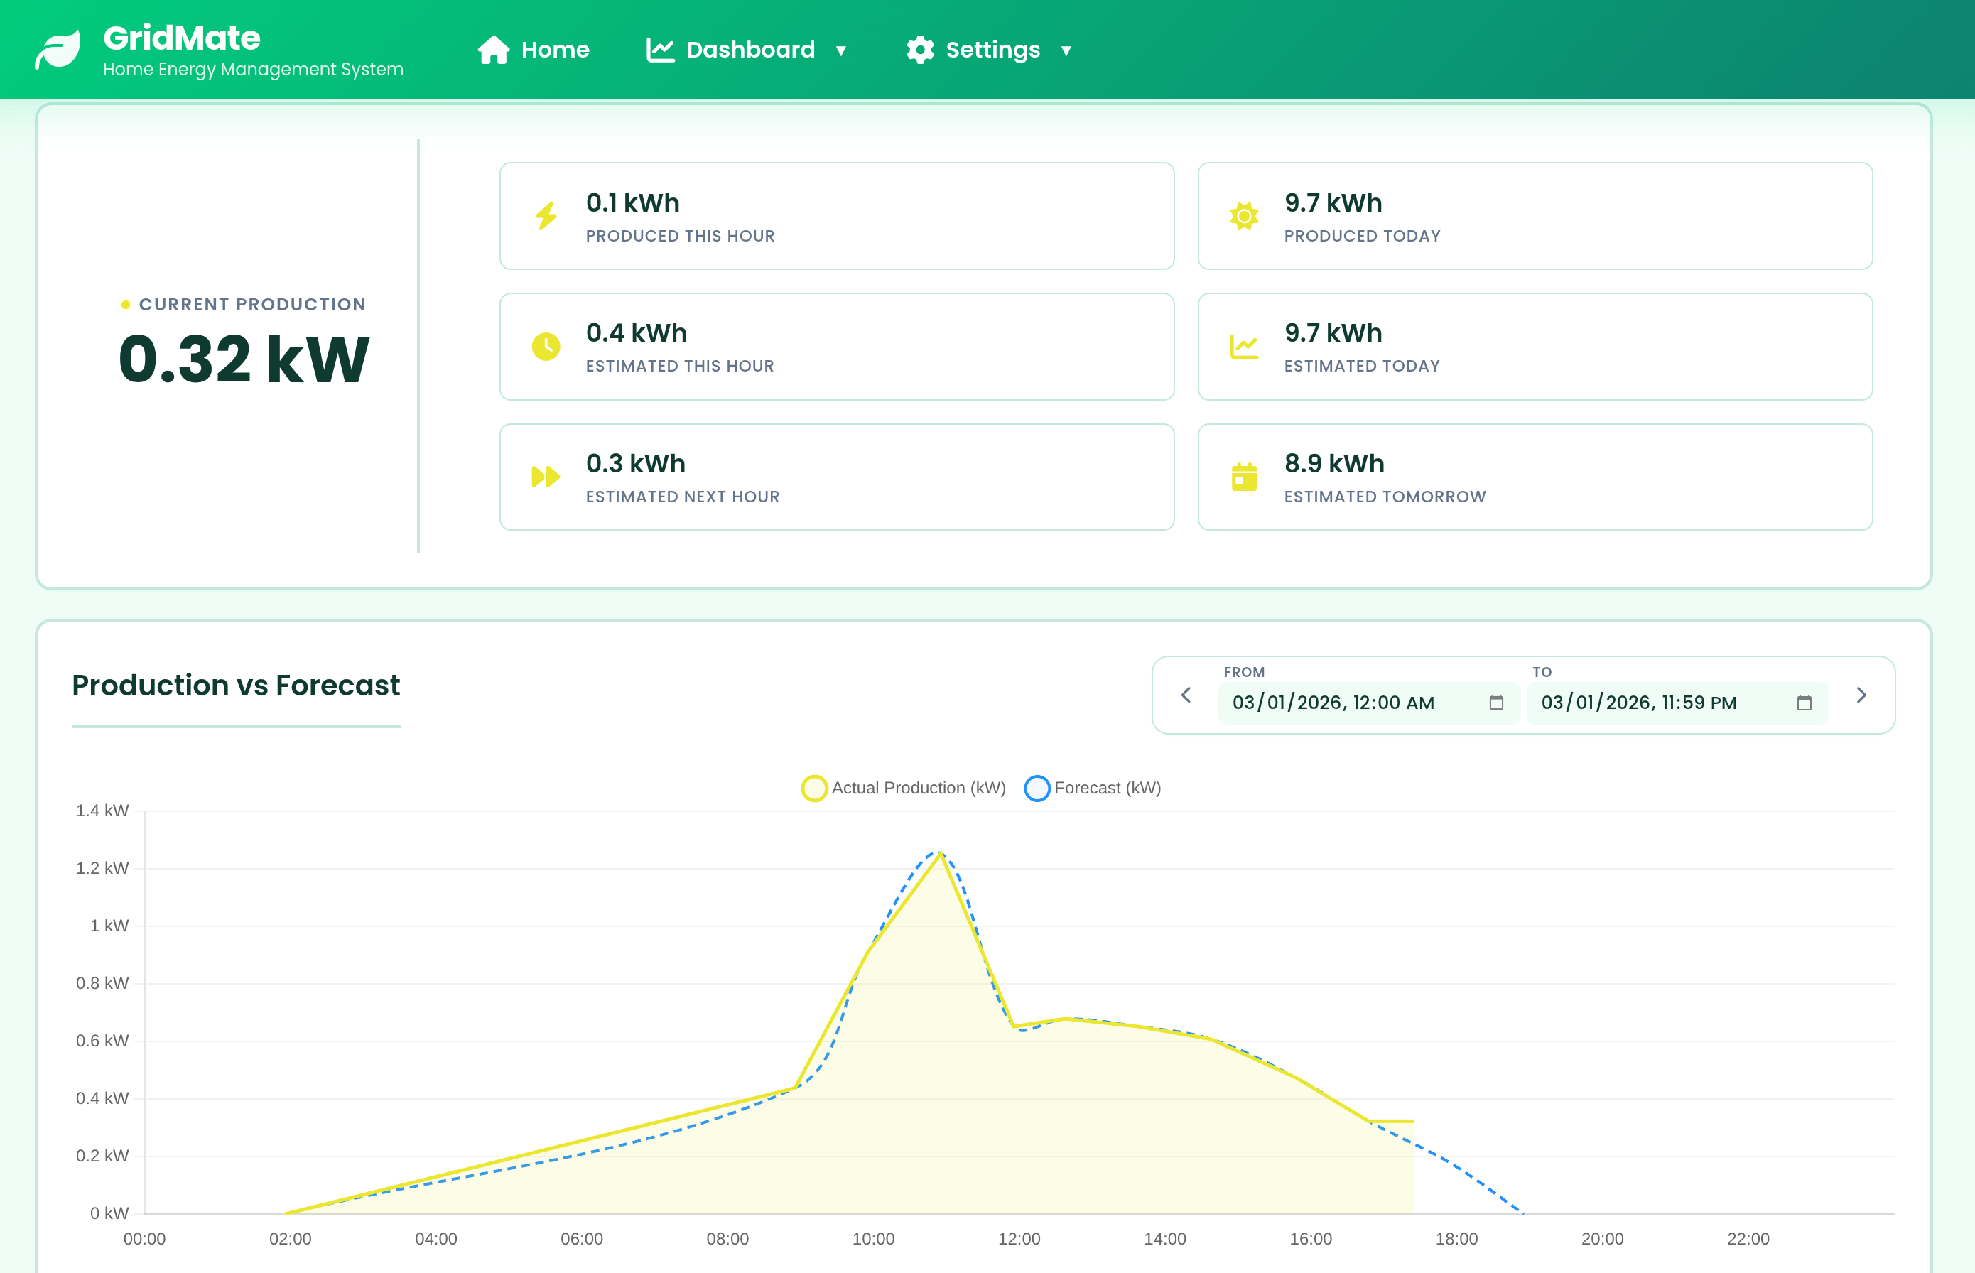The width and height of the screenshot is (1975, 1273).
Task: Toggle the Forecast series in the legend
Action: point(1093,788)
